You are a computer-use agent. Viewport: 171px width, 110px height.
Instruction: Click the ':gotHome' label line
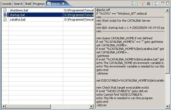[103, 56]
